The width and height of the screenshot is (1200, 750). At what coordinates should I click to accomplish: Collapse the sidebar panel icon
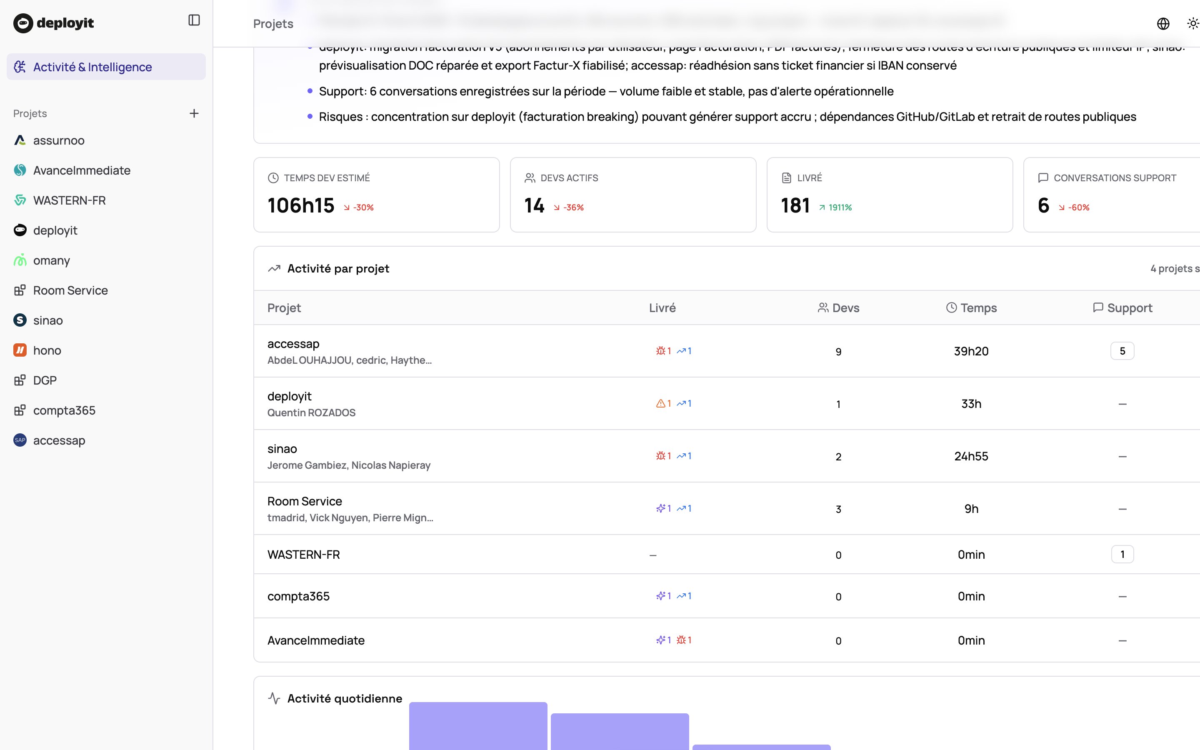click(x=194, y=20)
